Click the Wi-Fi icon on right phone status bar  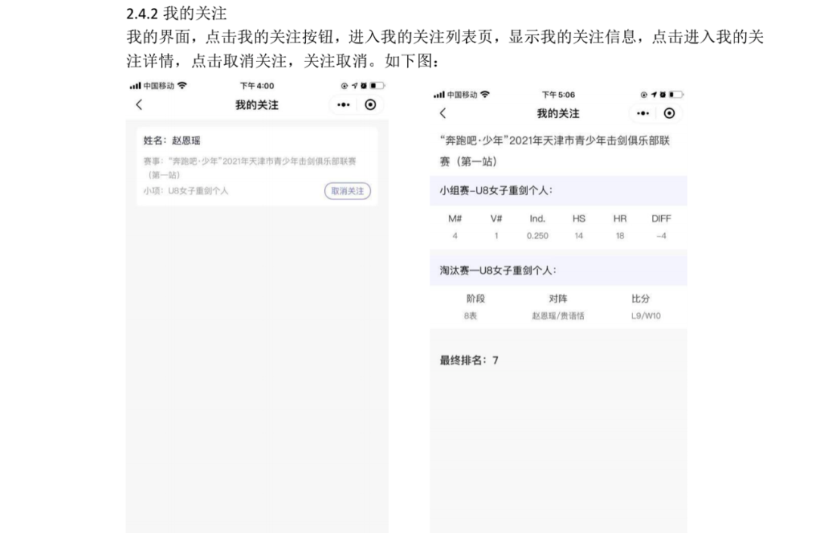(484, 95)
